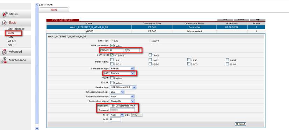Click the VPI input field
This screenshot has width=289, height=130.
point(116,50)
